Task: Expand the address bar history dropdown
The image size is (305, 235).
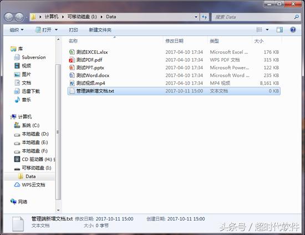Action: tap(196, 17)
